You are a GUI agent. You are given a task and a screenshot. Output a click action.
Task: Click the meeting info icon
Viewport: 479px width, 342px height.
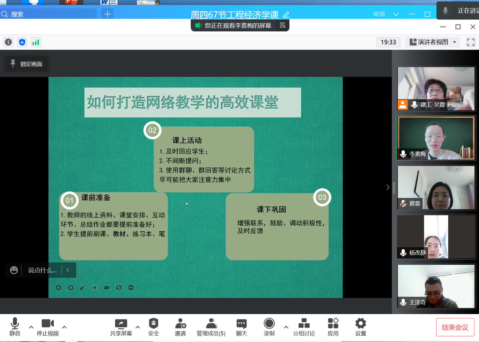8,42
